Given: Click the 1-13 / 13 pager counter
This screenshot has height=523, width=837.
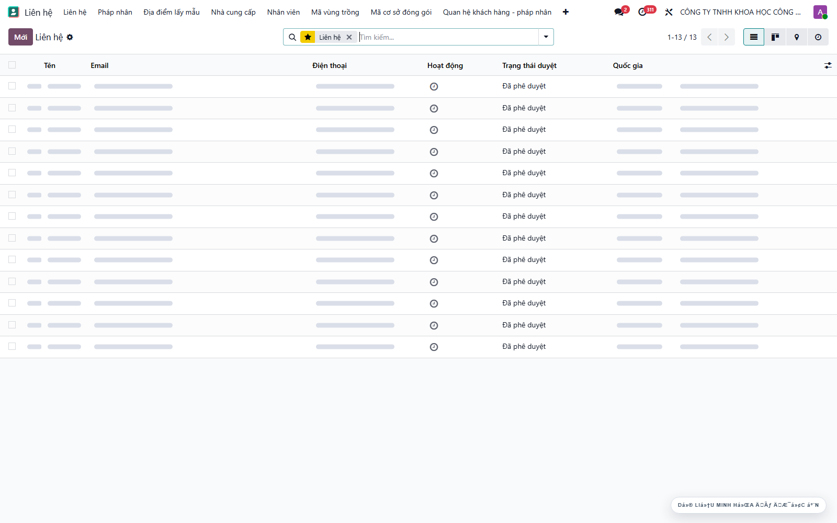Looking at the screenshot, I should click(x=682, y=37).
